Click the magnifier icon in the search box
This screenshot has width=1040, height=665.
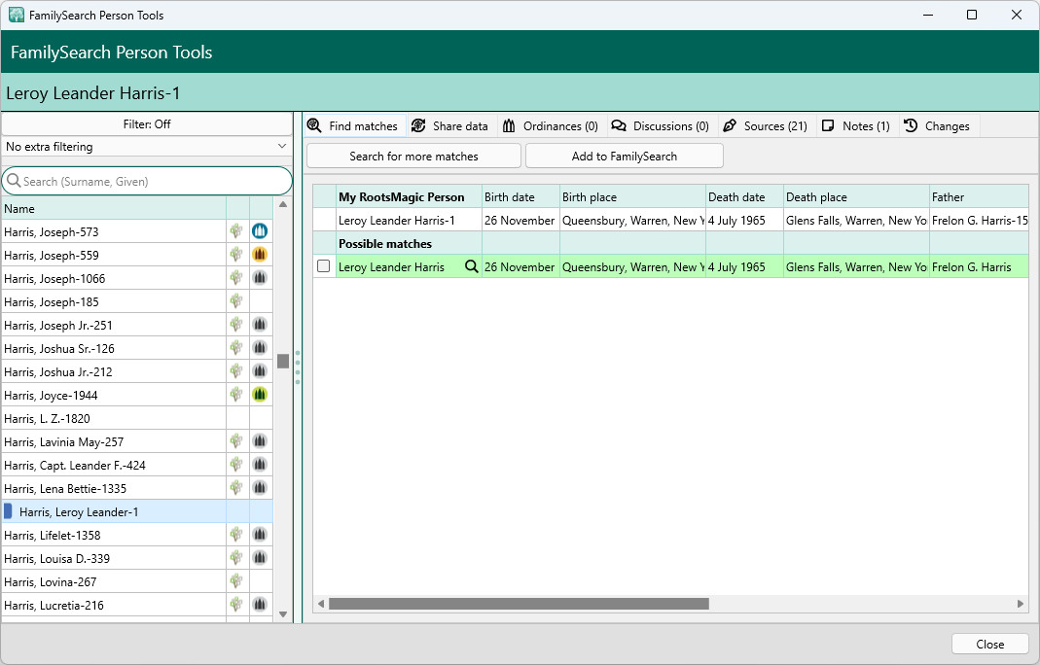[x=14, y=181]
